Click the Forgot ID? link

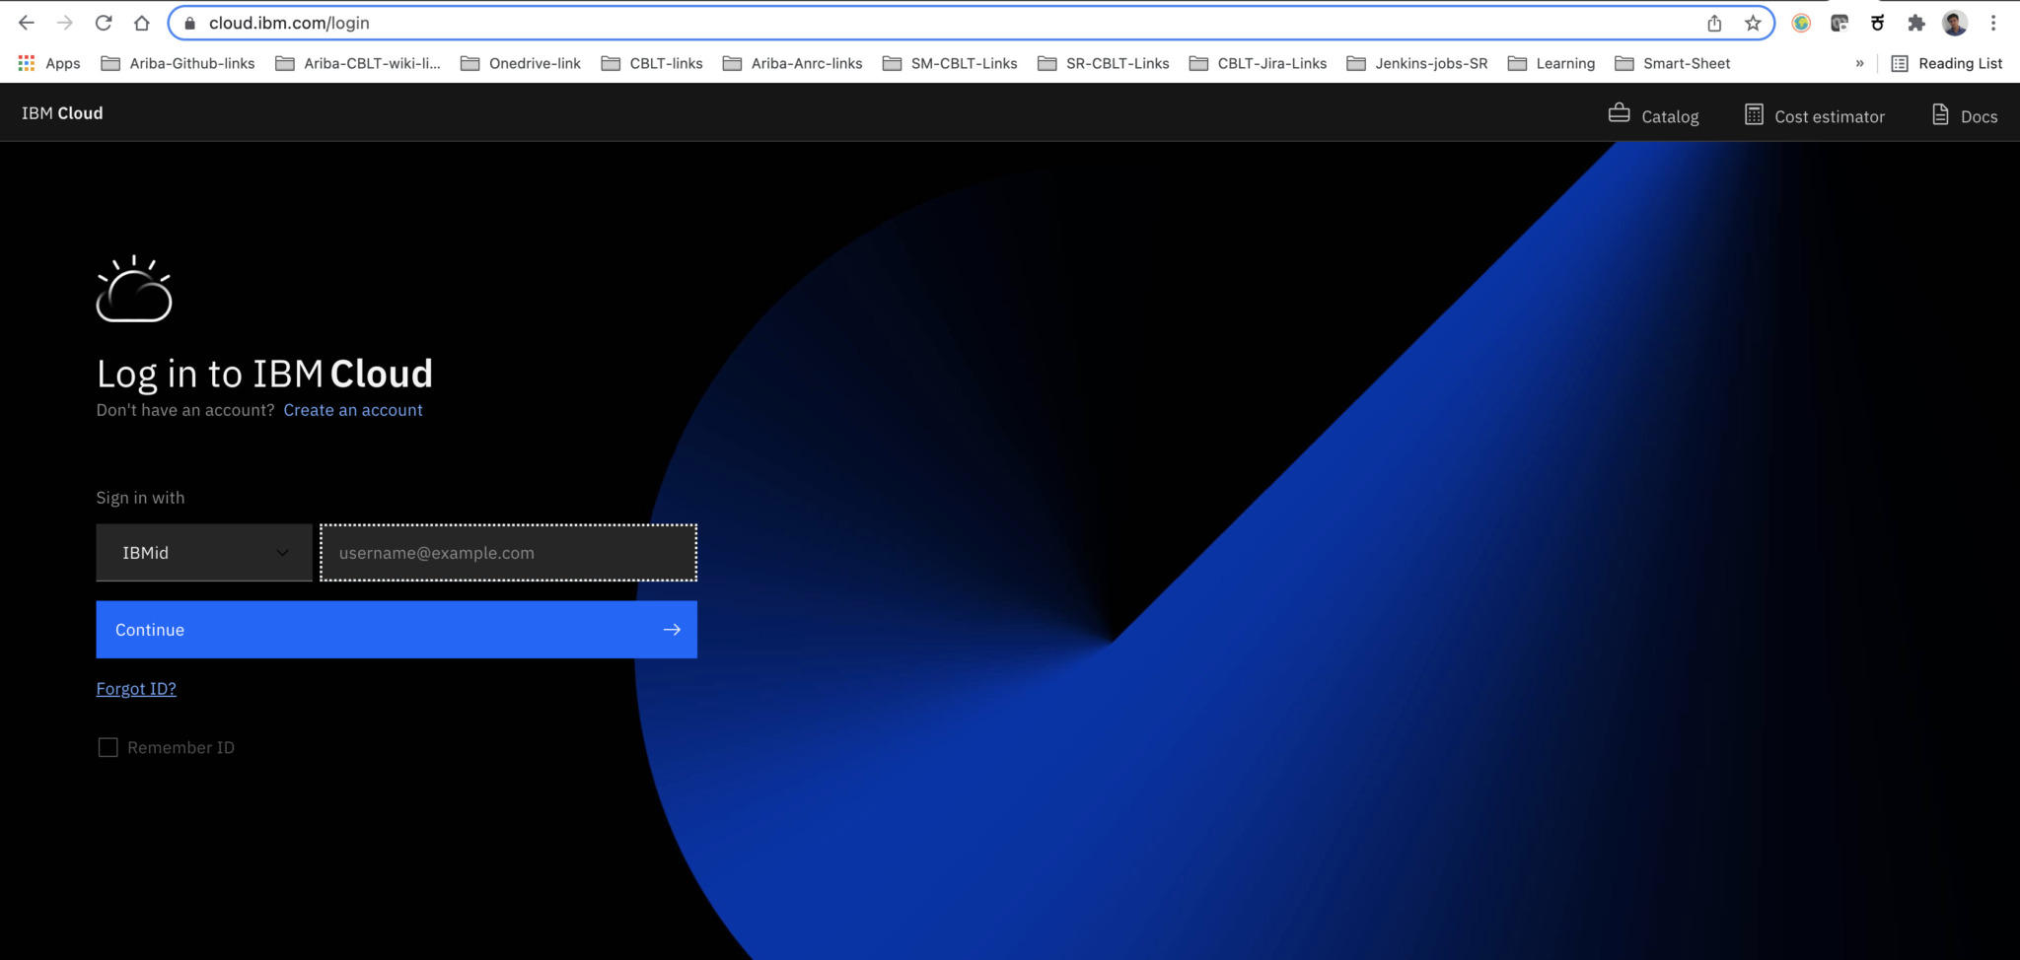pyautogui.click(x=136, y=689)
